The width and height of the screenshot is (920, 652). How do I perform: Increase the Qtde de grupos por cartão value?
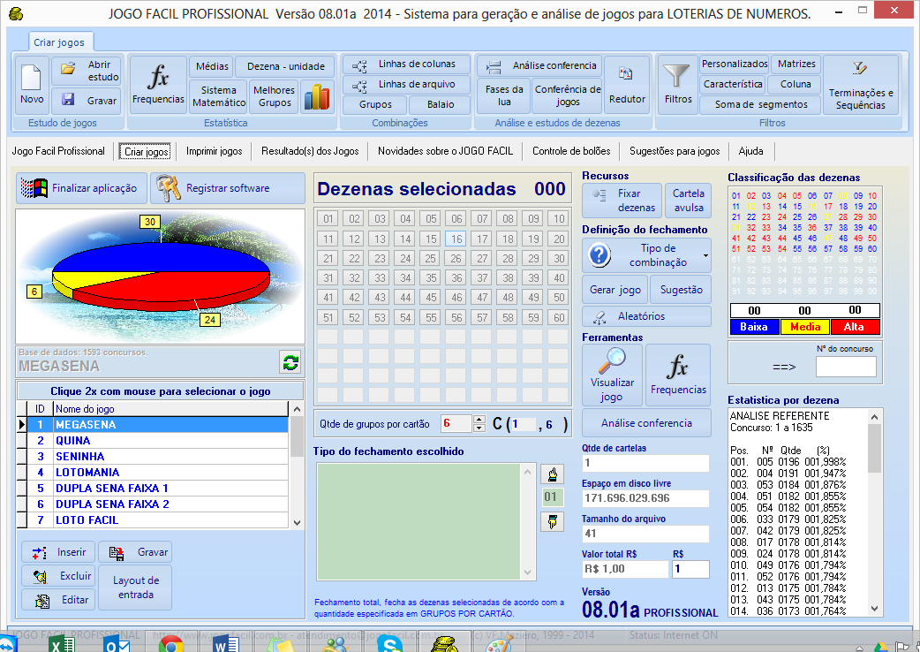[479, 419]
